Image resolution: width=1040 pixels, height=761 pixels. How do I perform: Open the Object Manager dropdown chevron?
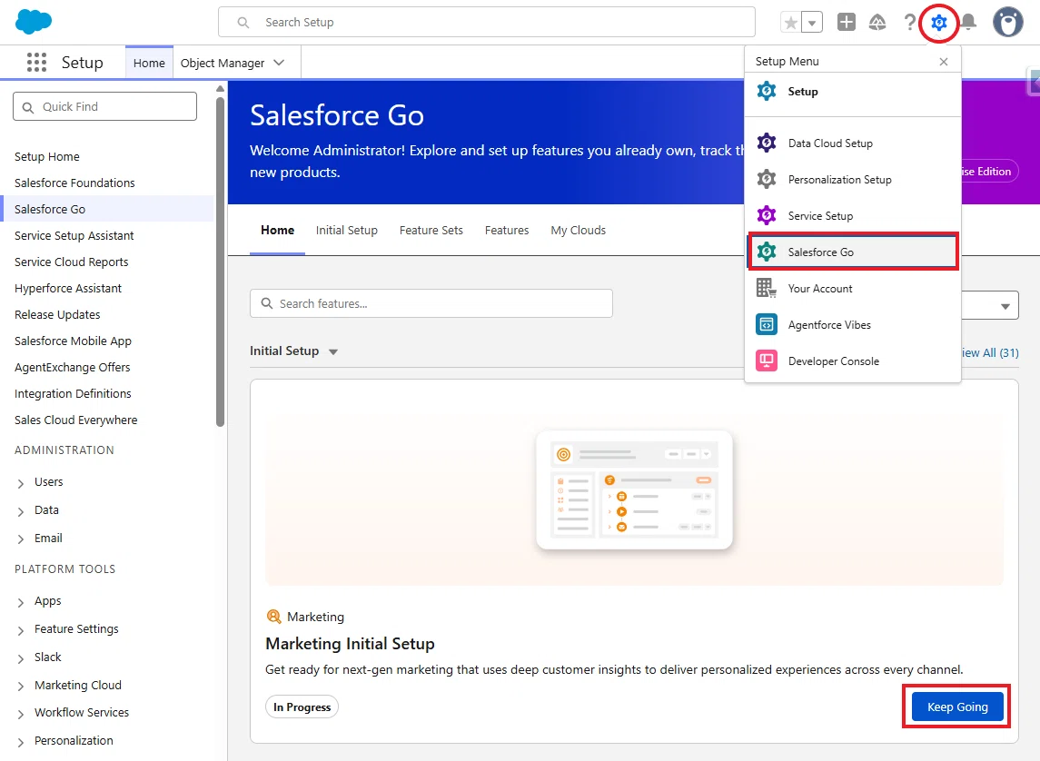coord(279,63)
